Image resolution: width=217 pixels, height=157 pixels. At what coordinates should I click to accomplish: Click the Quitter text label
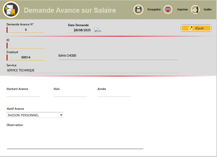208,9
